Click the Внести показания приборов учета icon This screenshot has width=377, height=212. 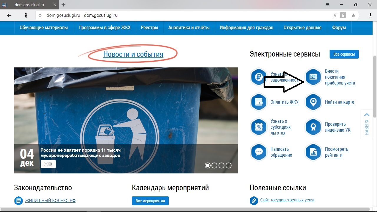click(313, 77)
